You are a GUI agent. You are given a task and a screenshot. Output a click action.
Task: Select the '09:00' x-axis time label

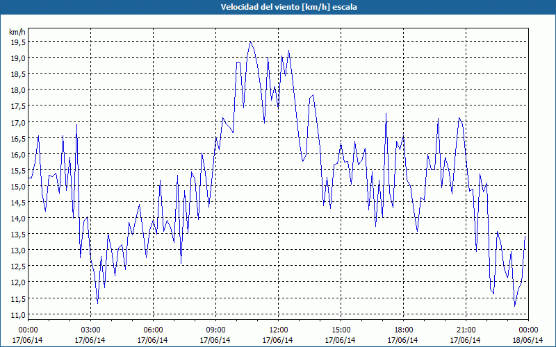click(215, 330)
